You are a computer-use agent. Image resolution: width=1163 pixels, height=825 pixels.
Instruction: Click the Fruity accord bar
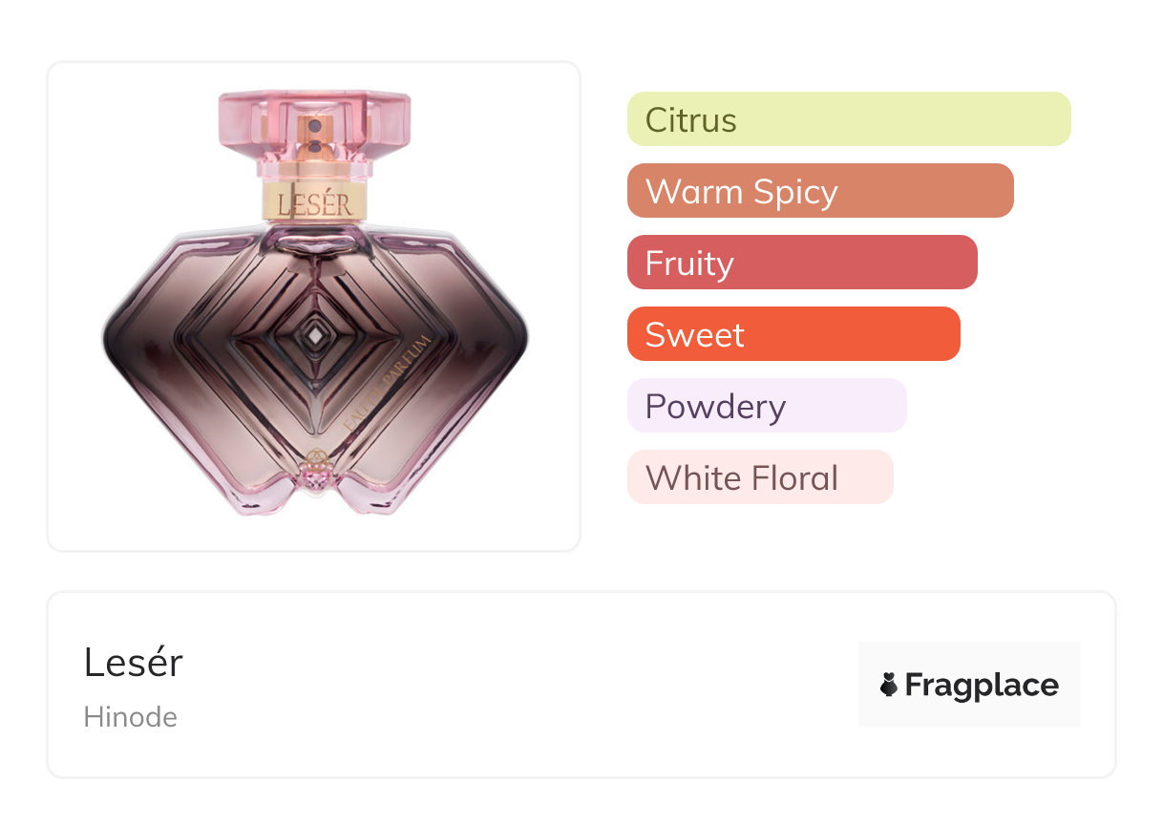pos(801,263)
